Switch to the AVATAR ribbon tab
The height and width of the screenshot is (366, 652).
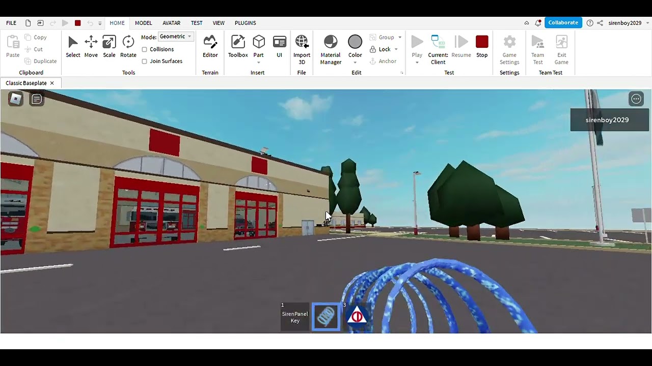click(x=172, y=23)
